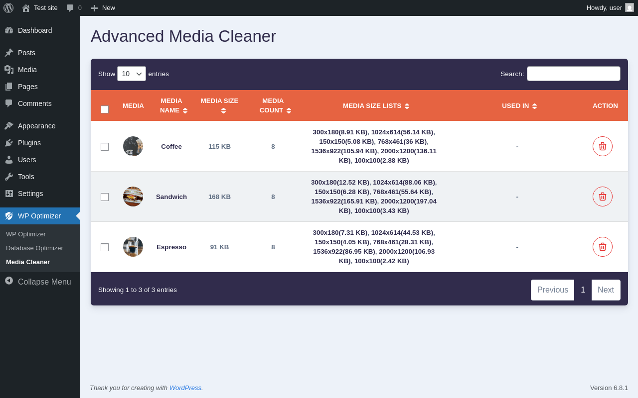
Task: Focus the Search input field
Action: click(x=574, y=74)
